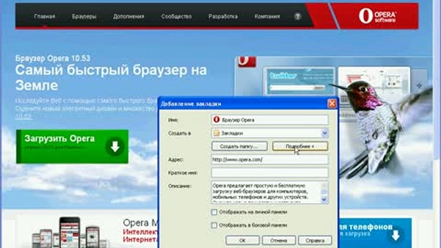Click the Отмена button
Screen dimensions: 441x248
point(278,240)
